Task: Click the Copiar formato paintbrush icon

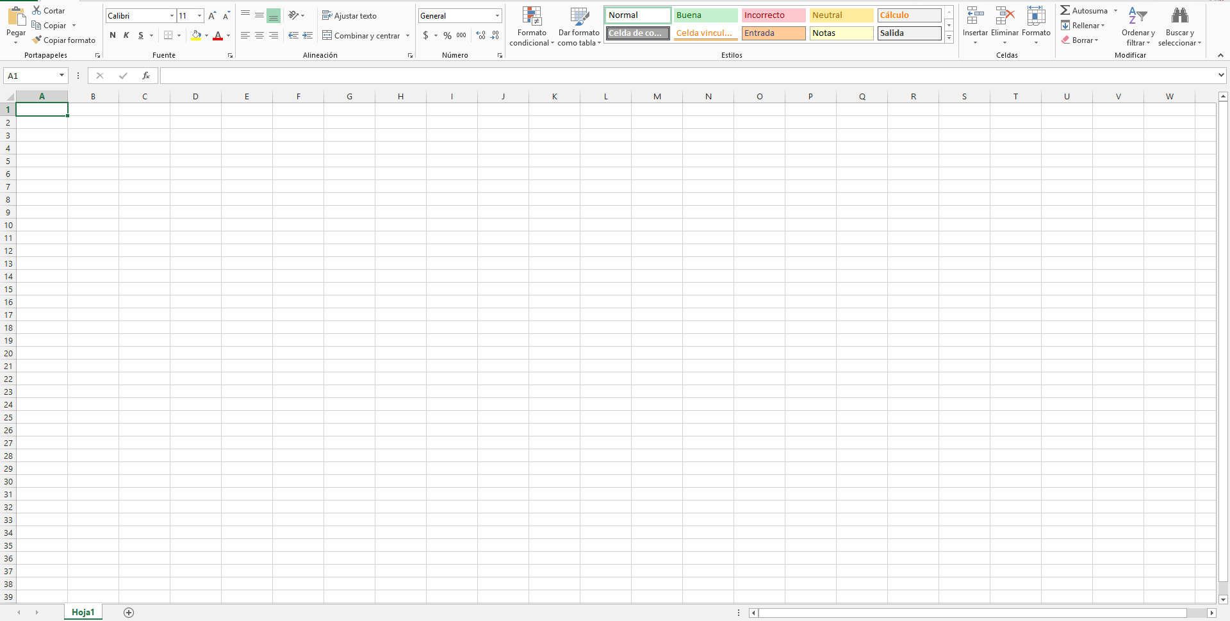Action: click(37, 40)
